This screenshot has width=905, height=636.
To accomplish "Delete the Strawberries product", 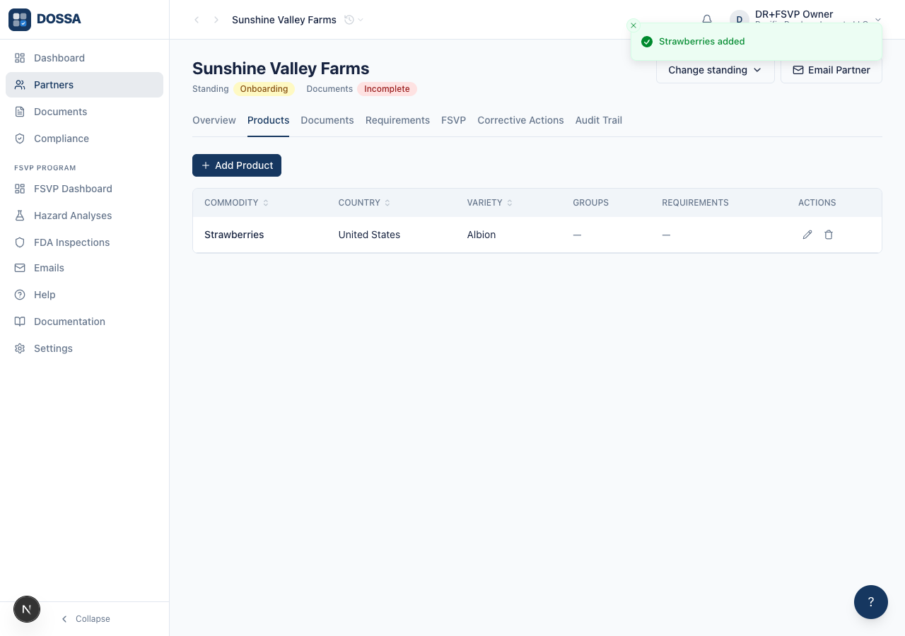I will click(x=829, y=235).
